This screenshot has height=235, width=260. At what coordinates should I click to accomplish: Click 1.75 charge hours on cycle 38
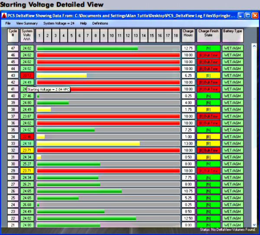[188, 109]
